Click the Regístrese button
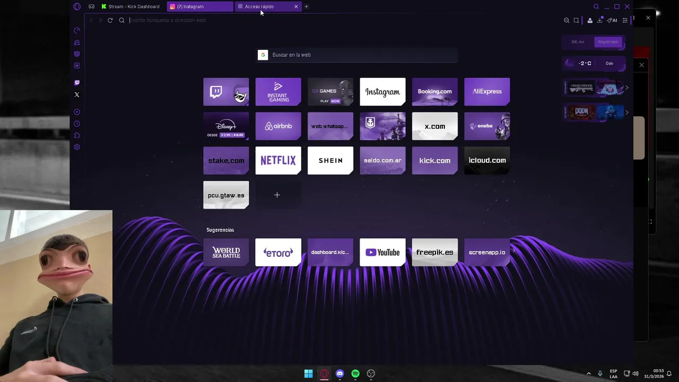This screenshot has height=382, width=679. (x=608, y=42)
